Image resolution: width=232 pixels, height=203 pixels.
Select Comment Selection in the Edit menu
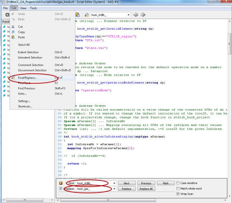30,65
